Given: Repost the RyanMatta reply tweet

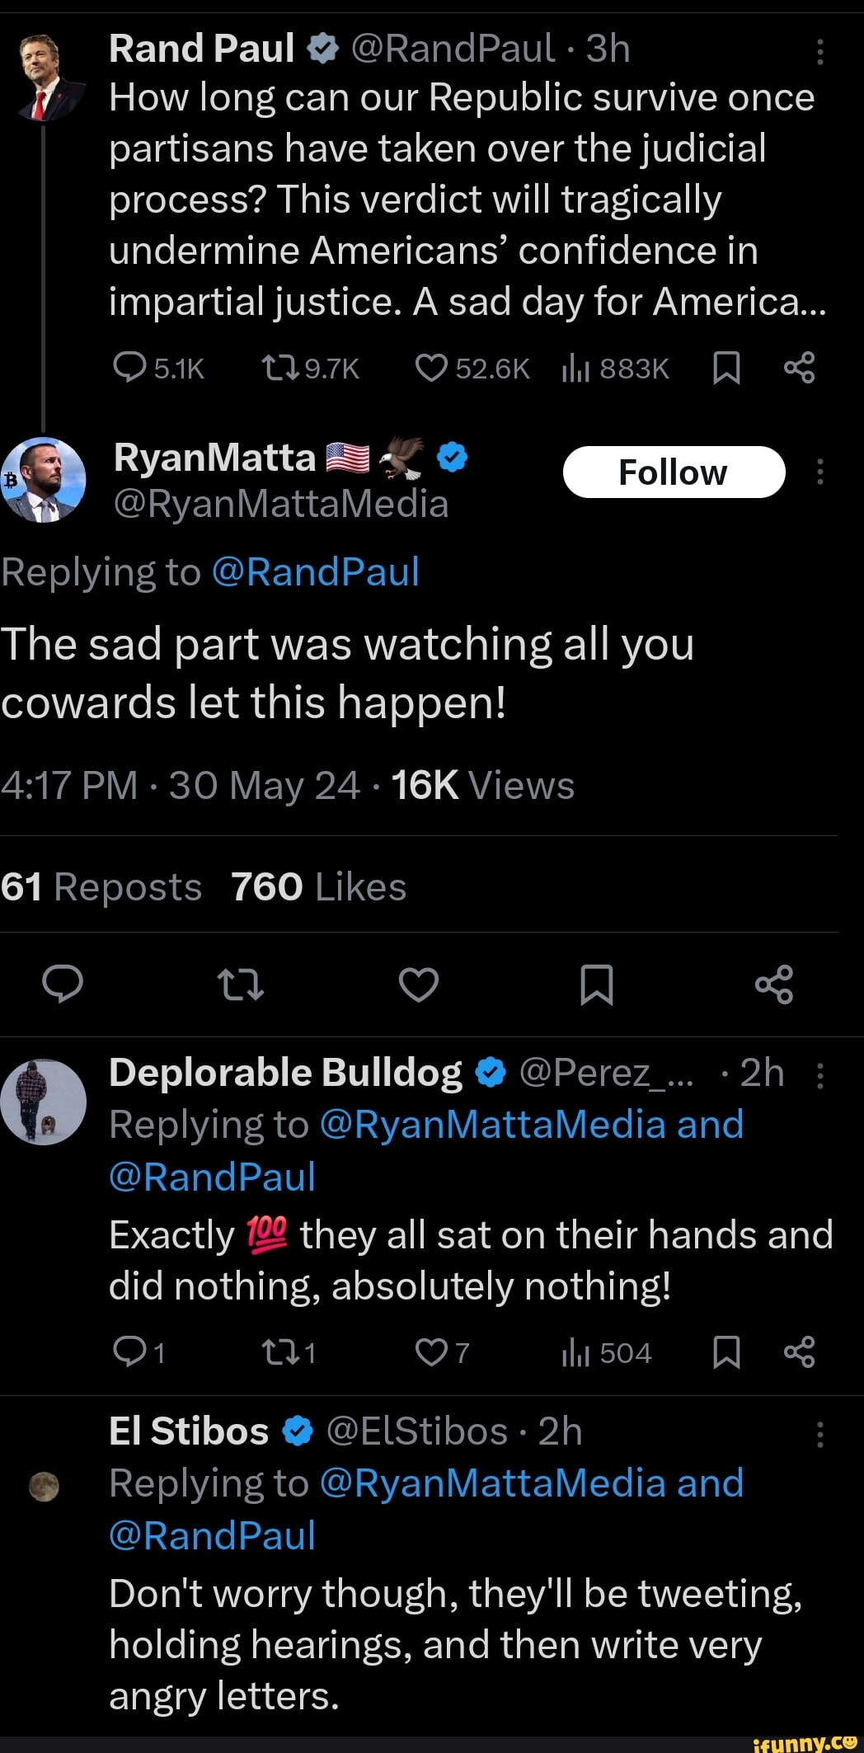Looking at the screenshot, I should [240, 985].
